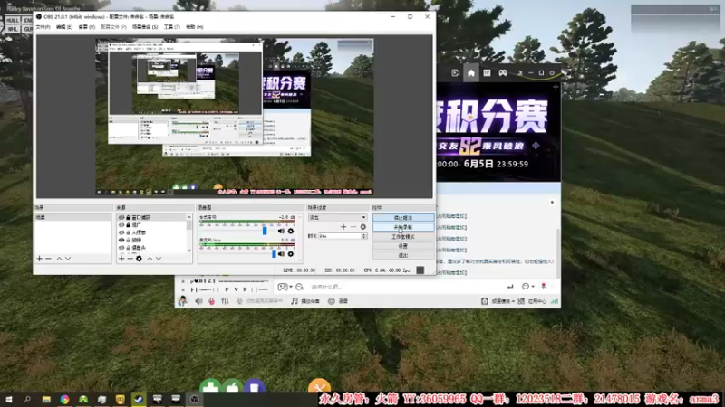Toggle visibility eye of second source row
Screen dimensions: 725x407
[x=121, y=224]
